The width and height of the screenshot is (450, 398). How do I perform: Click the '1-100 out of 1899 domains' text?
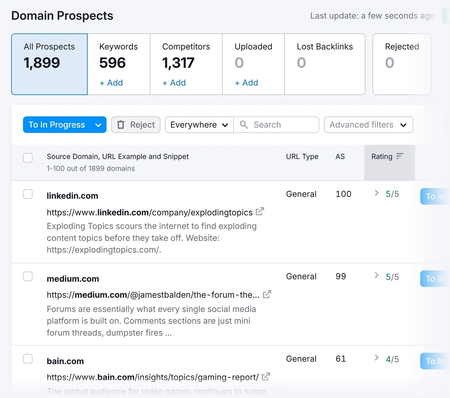(x=91, y=168)
